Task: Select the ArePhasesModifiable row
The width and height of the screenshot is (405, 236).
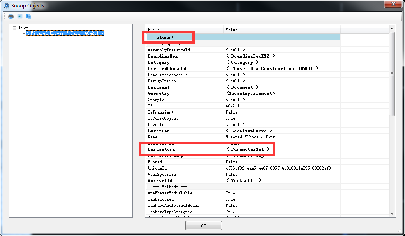Action: [243, 193]
